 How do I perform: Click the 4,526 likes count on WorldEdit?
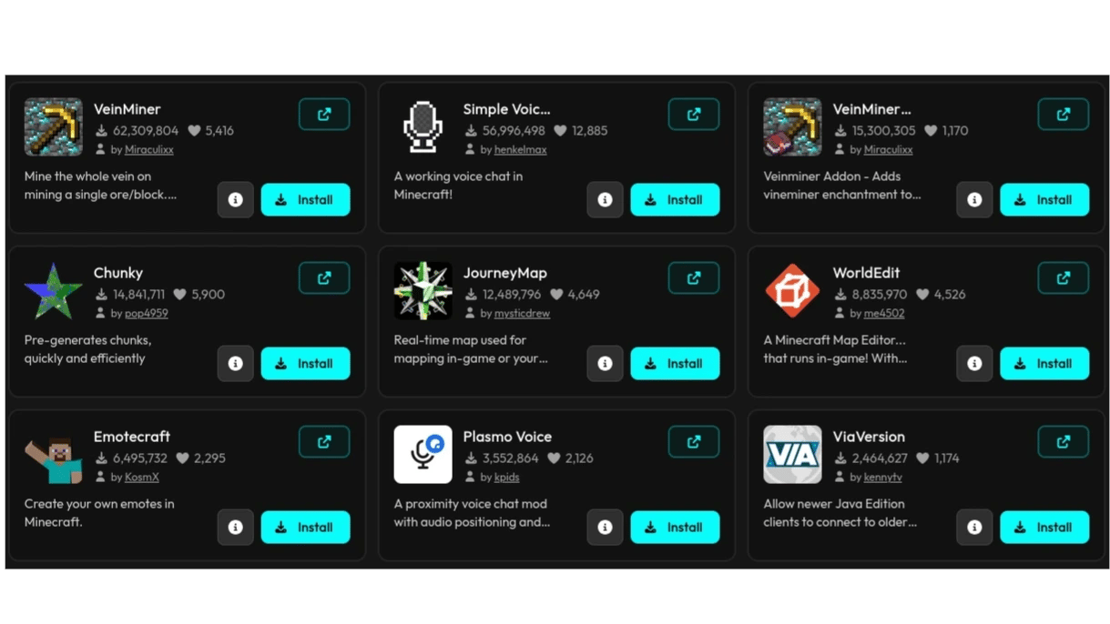pos(949,295)
